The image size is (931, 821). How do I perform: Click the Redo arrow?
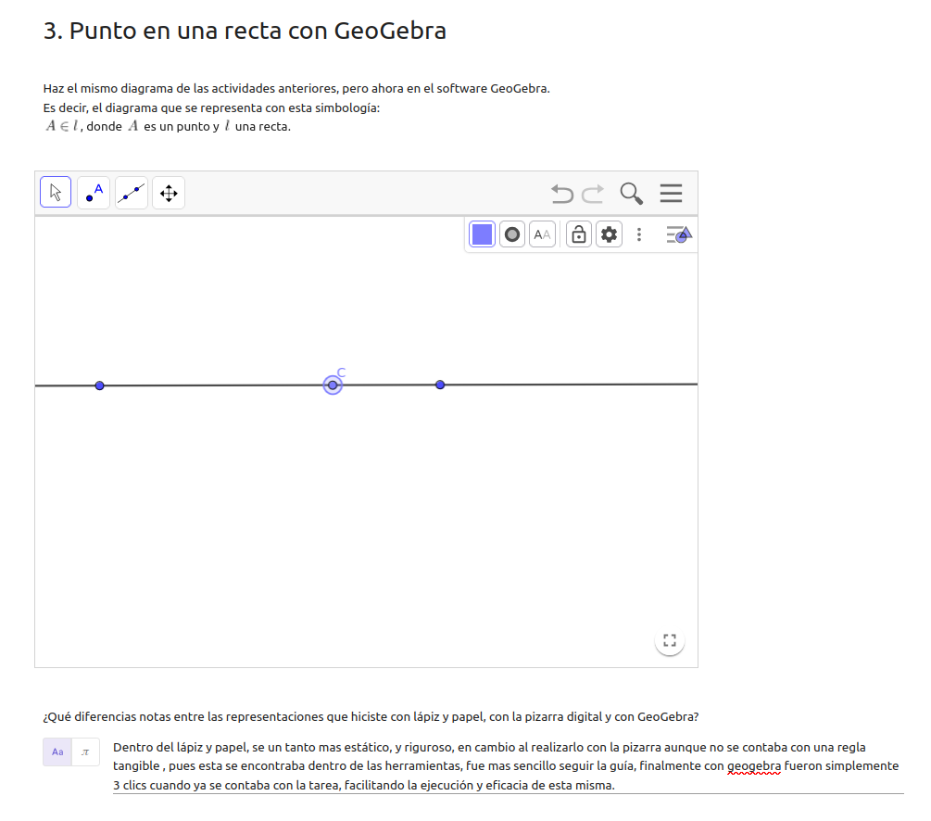point(593,193)
